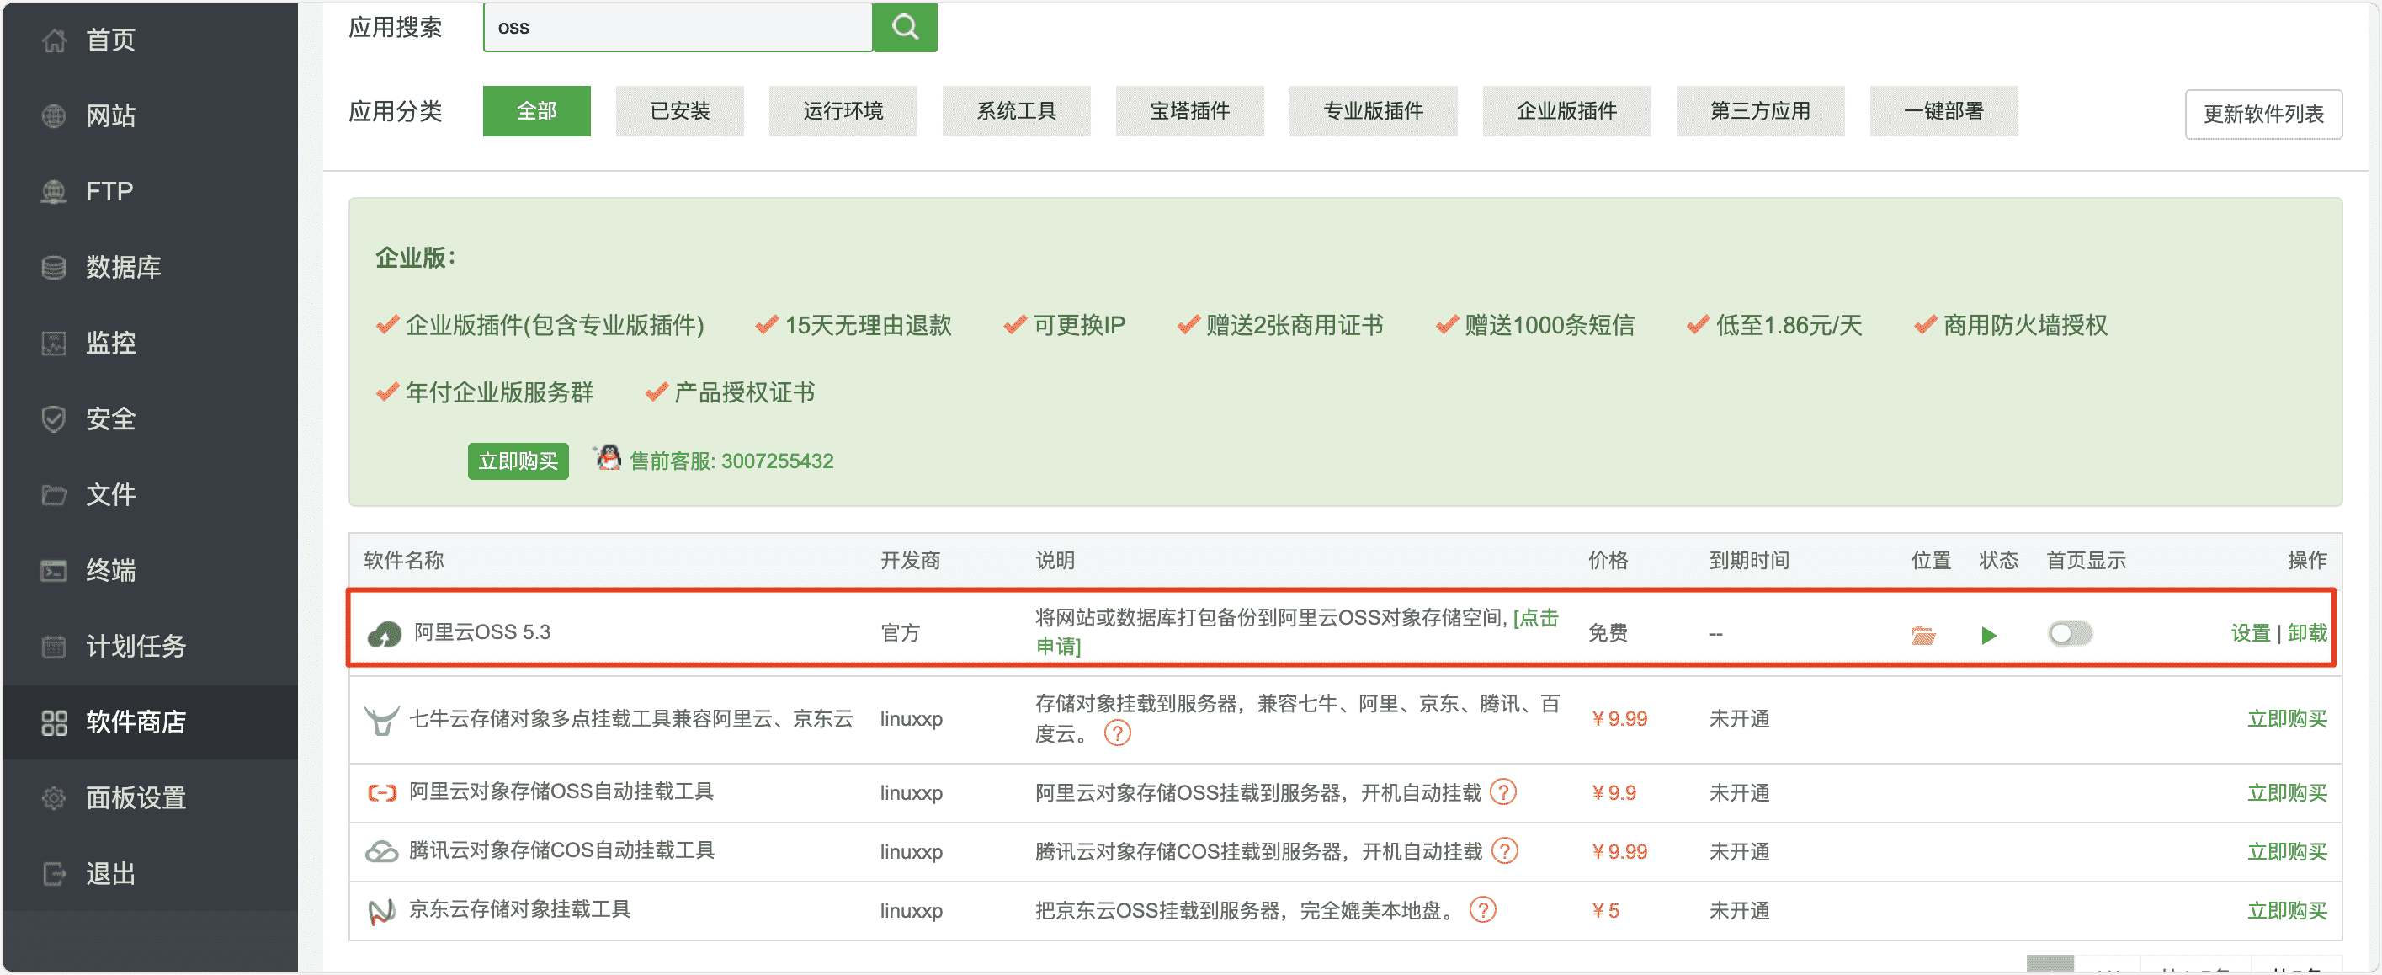Click the monitor chart icon beside 监控

54,344
